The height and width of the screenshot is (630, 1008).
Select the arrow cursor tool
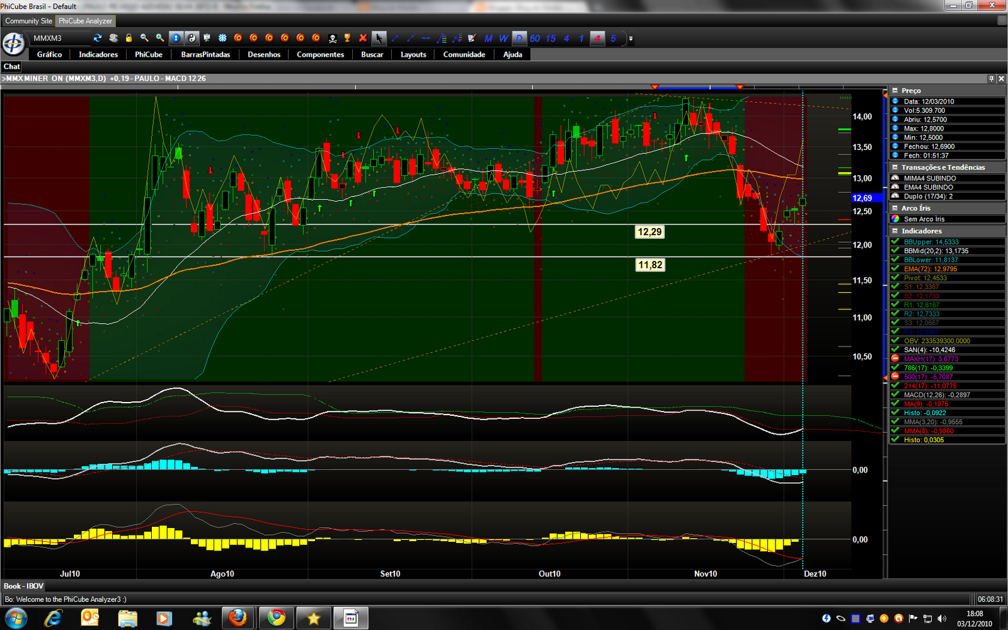point(379,38)
